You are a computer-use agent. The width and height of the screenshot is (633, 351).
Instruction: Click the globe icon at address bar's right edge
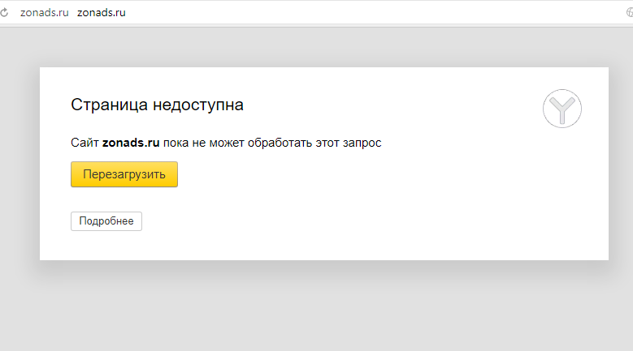630,13
